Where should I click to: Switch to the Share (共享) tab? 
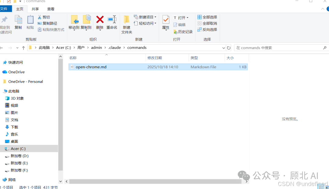[x=35, y=9]
